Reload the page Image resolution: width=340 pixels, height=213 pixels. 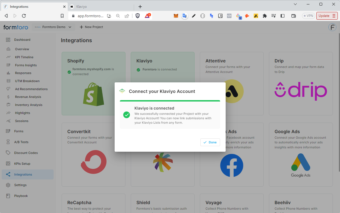coord(24,16)
